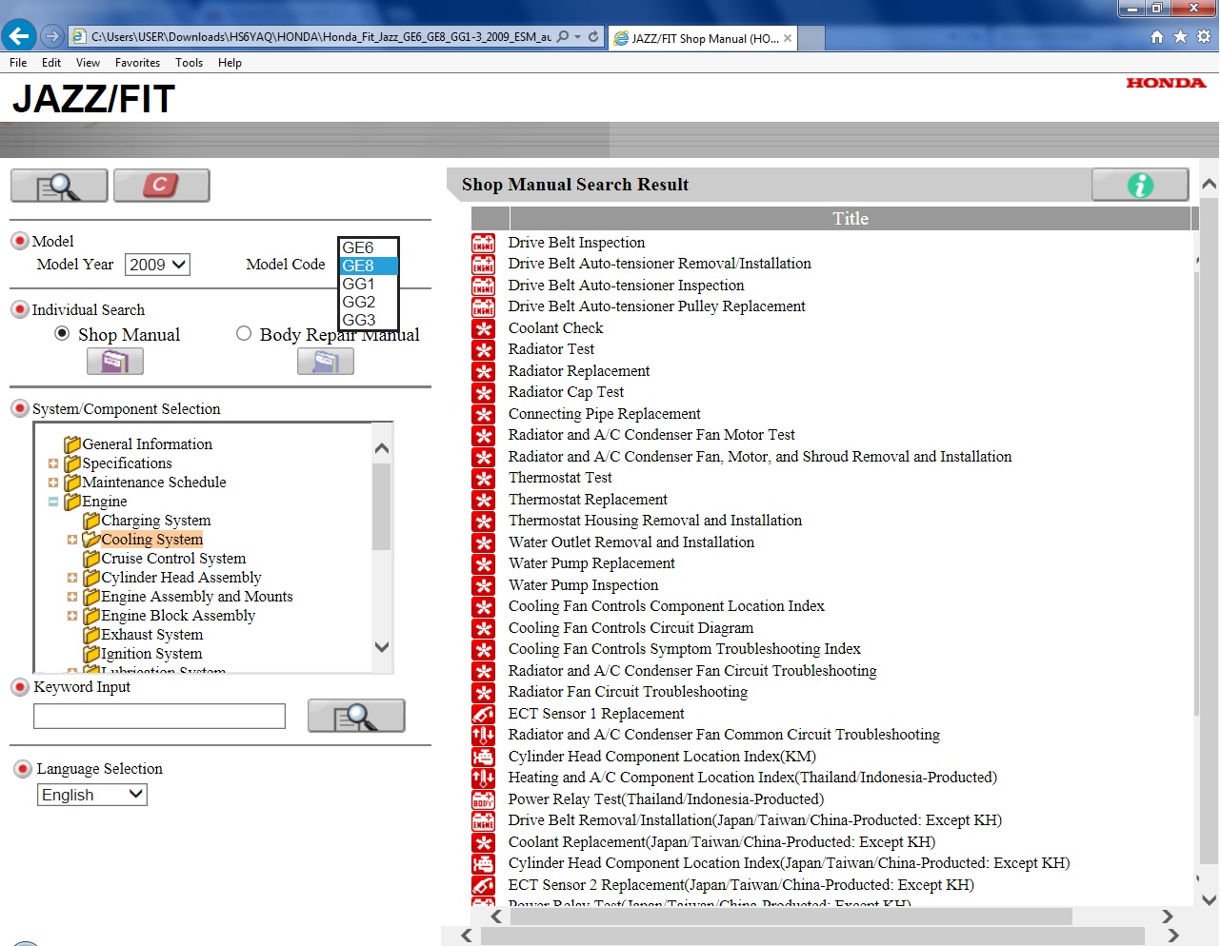Click the Keyword Input text field
Viewport: 1221px width, 946px height.
tap(159, 716)
